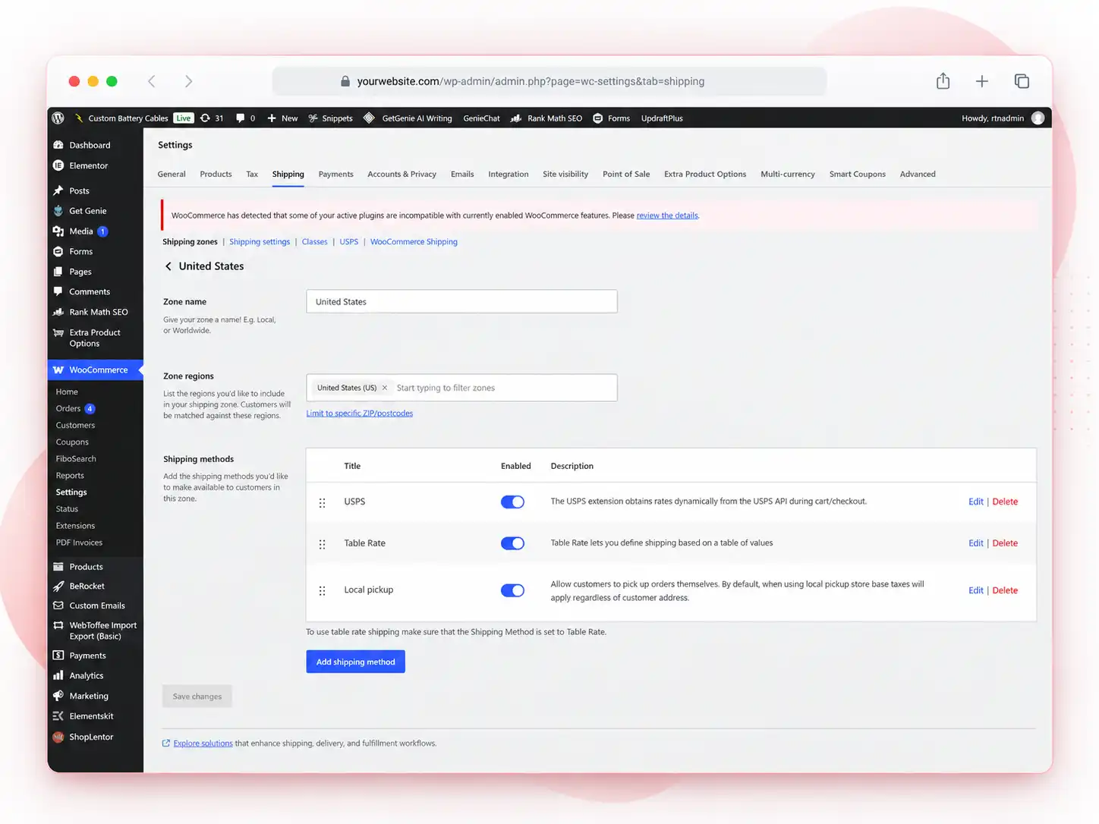Click Howdy, rtnadmin profile menu
The height and width of the screenshot is (824, 1099).
[x=1003, y=118]
